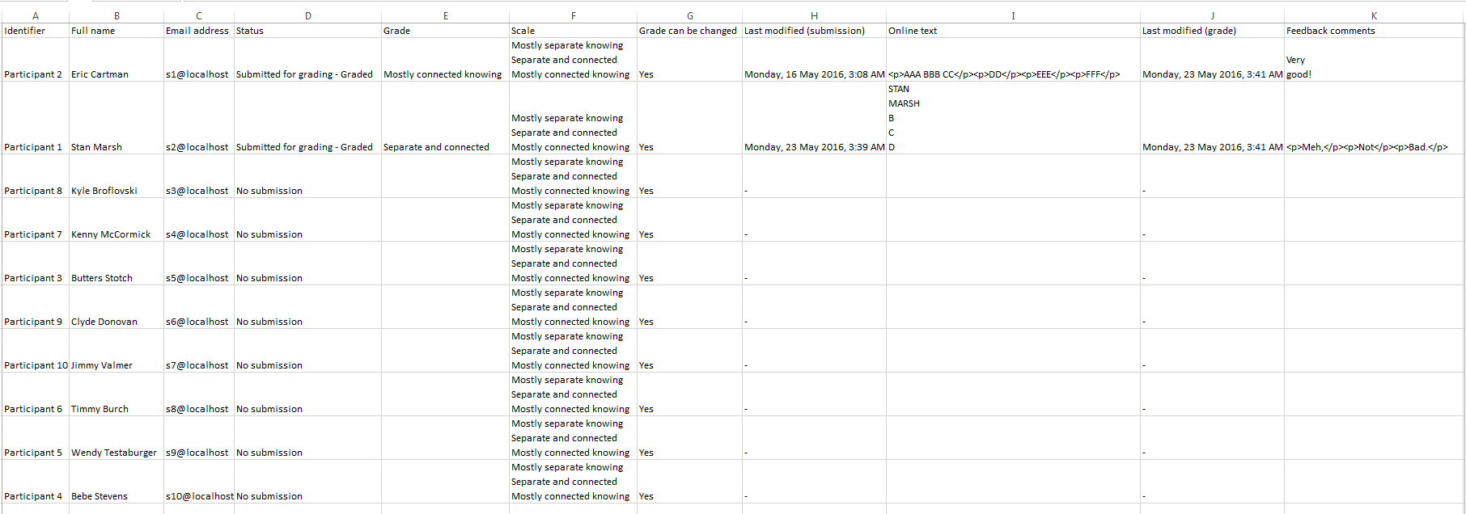Viewport: 1466px width, 514px height.
Task: Select column K header
Action: (x=1374, y=15)
